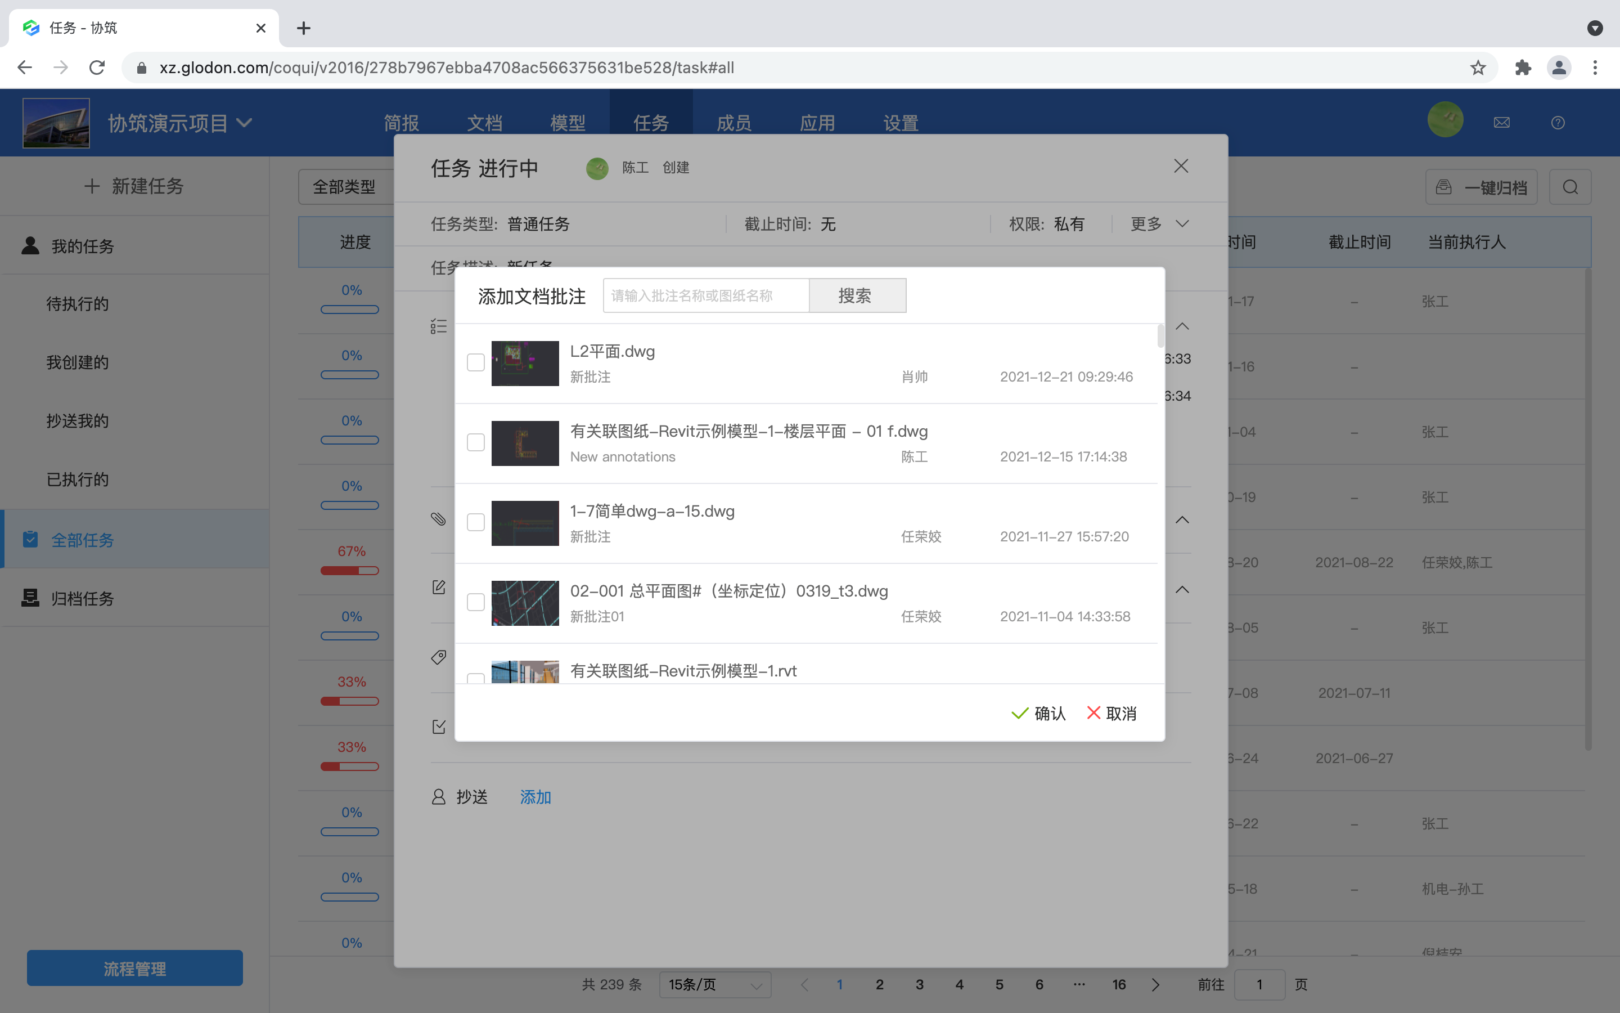The width and height of the screenshot is (1620, 1013).
Task: Click the 67% progress bar
Action: tap(349, 570)
